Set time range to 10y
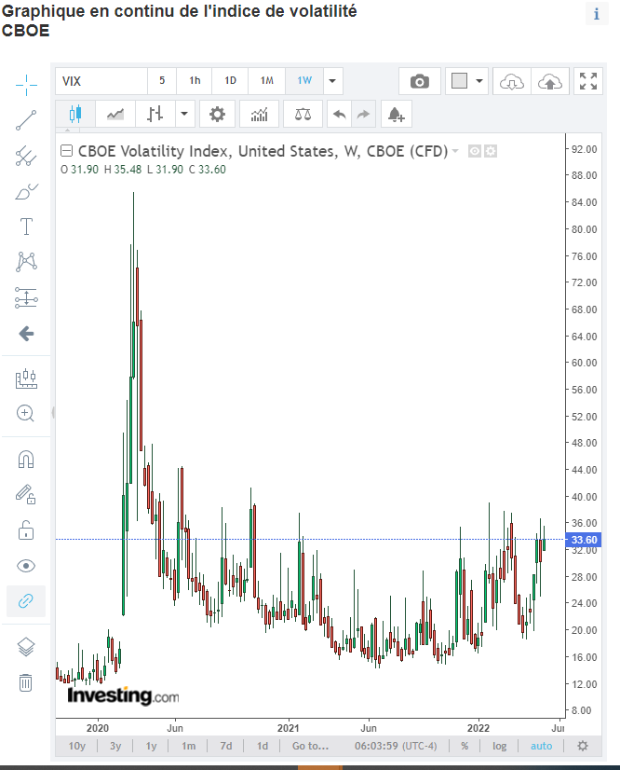 click(x=76, y=746)
